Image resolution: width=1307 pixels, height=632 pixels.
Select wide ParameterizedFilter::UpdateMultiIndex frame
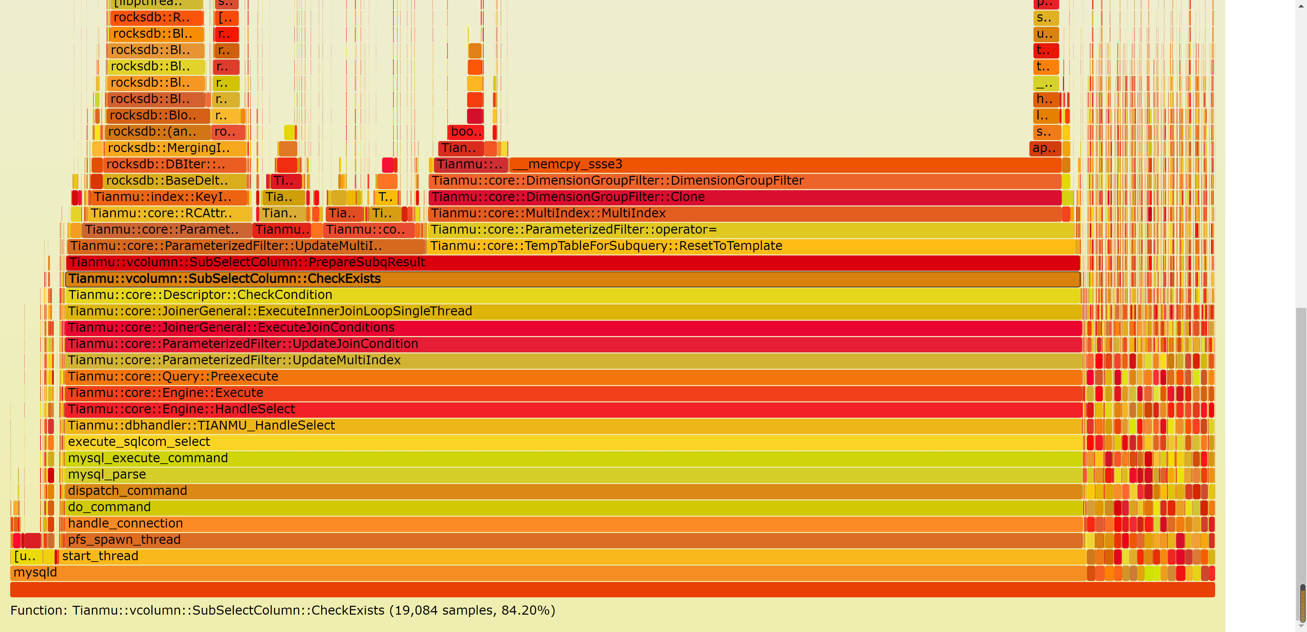[574, 361]
